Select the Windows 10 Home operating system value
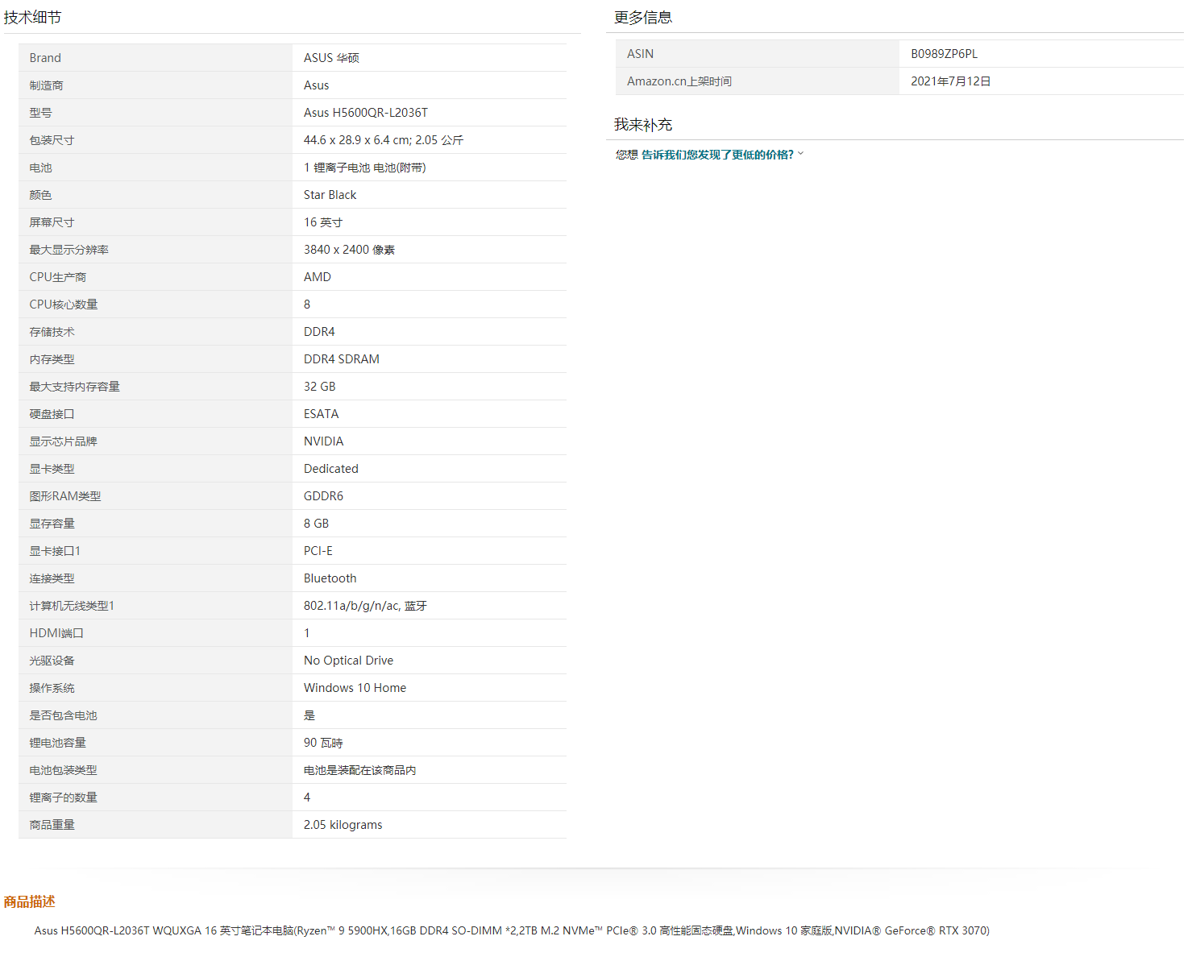The image size is (1196, 957). pos(355,688)
